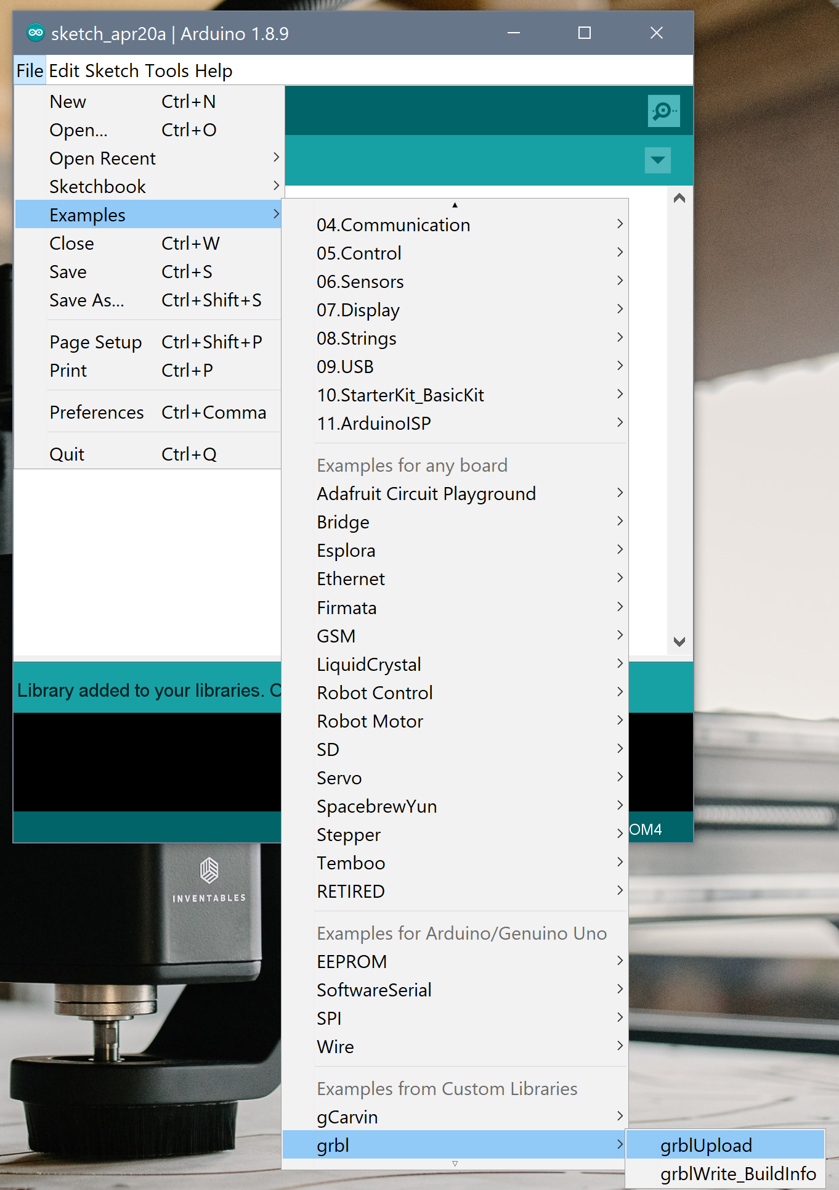The height and width of the screenshot is (1190, 839).
Task: Open Bridge library examples
Action: pos(455,522)
